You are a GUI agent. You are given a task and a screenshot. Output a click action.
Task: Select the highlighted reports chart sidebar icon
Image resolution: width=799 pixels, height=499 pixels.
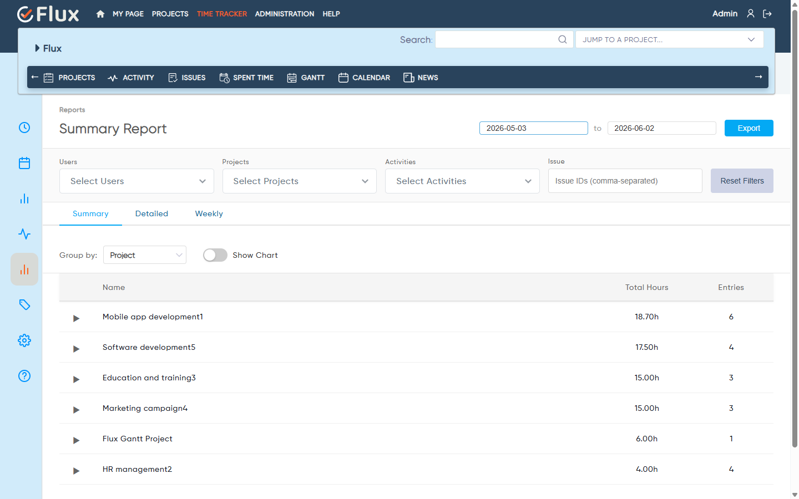tap(24, 269)
